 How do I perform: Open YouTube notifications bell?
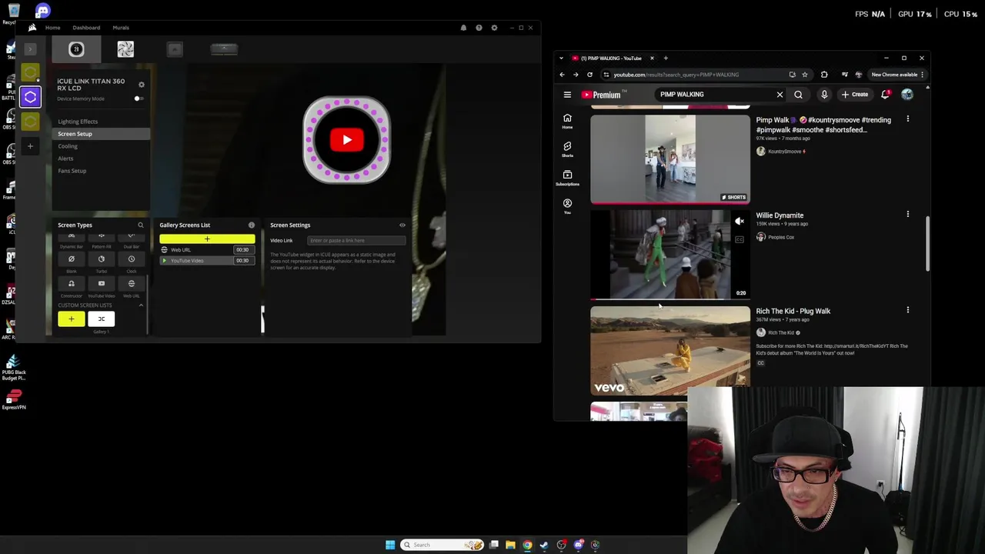[885, 95]
